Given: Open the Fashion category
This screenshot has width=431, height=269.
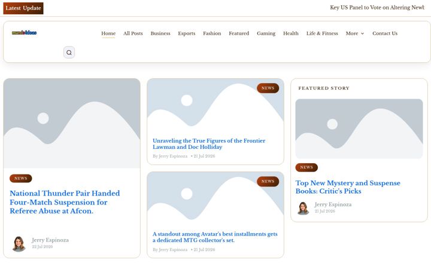Looking at the screenshot, I should click(212, 33).
